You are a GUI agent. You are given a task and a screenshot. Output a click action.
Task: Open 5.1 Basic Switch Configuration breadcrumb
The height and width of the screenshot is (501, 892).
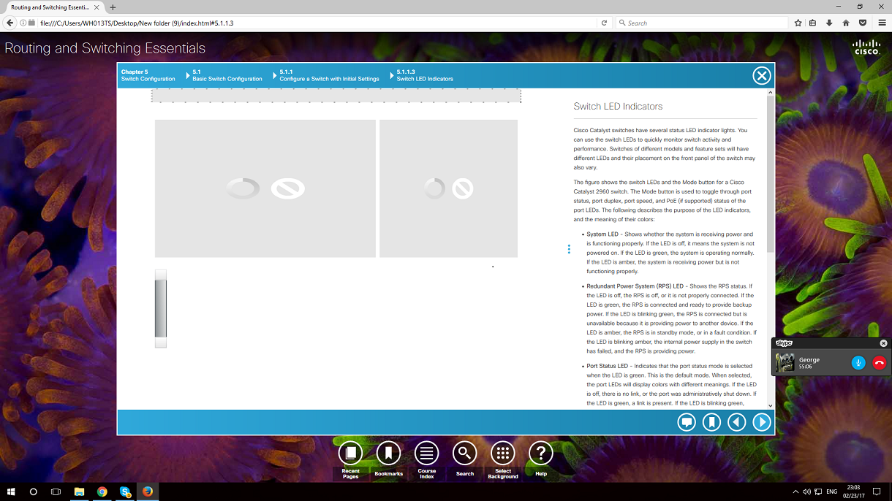point(227,75)
